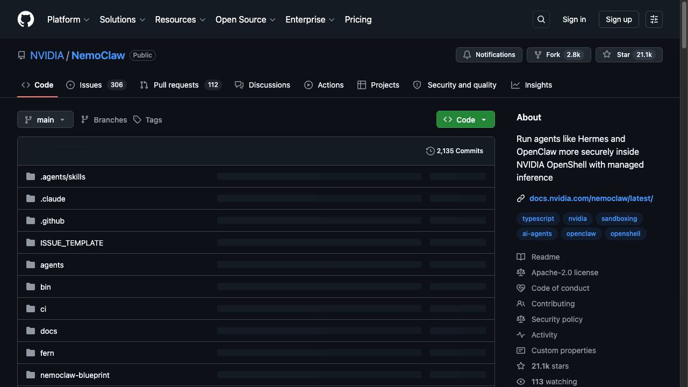Viewport: 688px width, 387px height.
Task: Open the nemoclaw-blueprint folder name
Action: click(x=75, y=375)
